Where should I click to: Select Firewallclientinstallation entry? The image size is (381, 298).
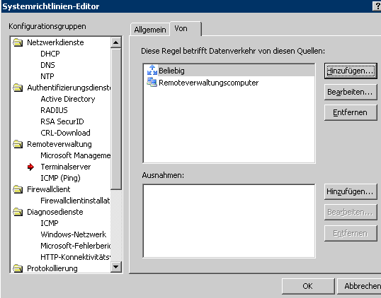(75, 201)
